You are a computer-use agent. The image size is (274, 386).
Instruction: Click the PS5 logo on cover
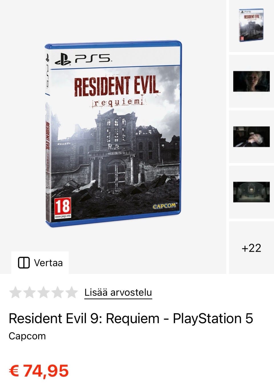click(83, 59)
